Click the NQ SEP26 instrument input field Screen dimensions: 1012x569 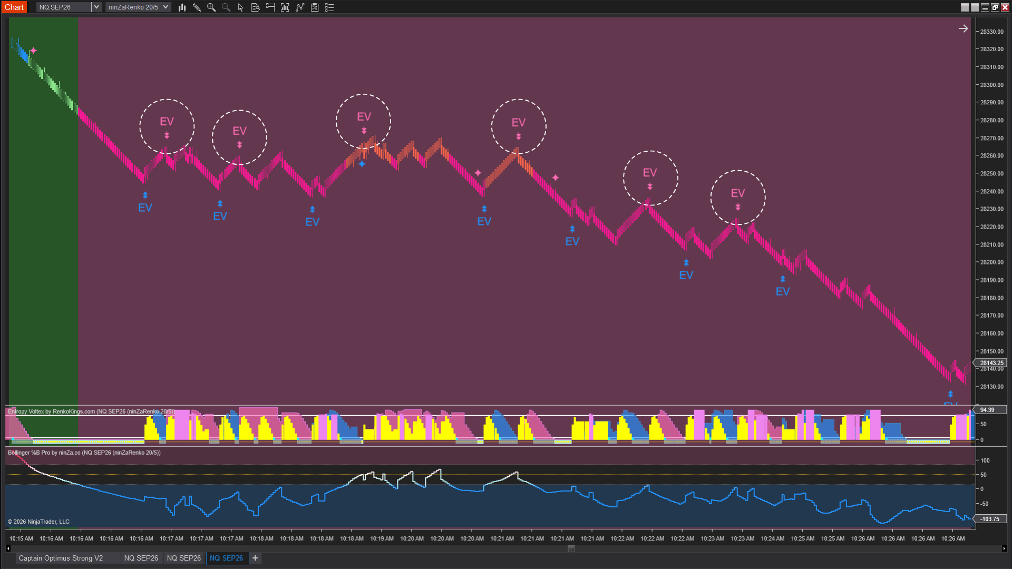coord(64,7)
